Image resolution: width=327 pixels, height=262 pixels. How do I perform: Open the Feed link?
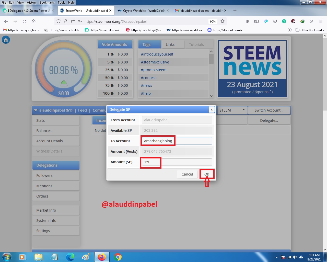point(82,110)
